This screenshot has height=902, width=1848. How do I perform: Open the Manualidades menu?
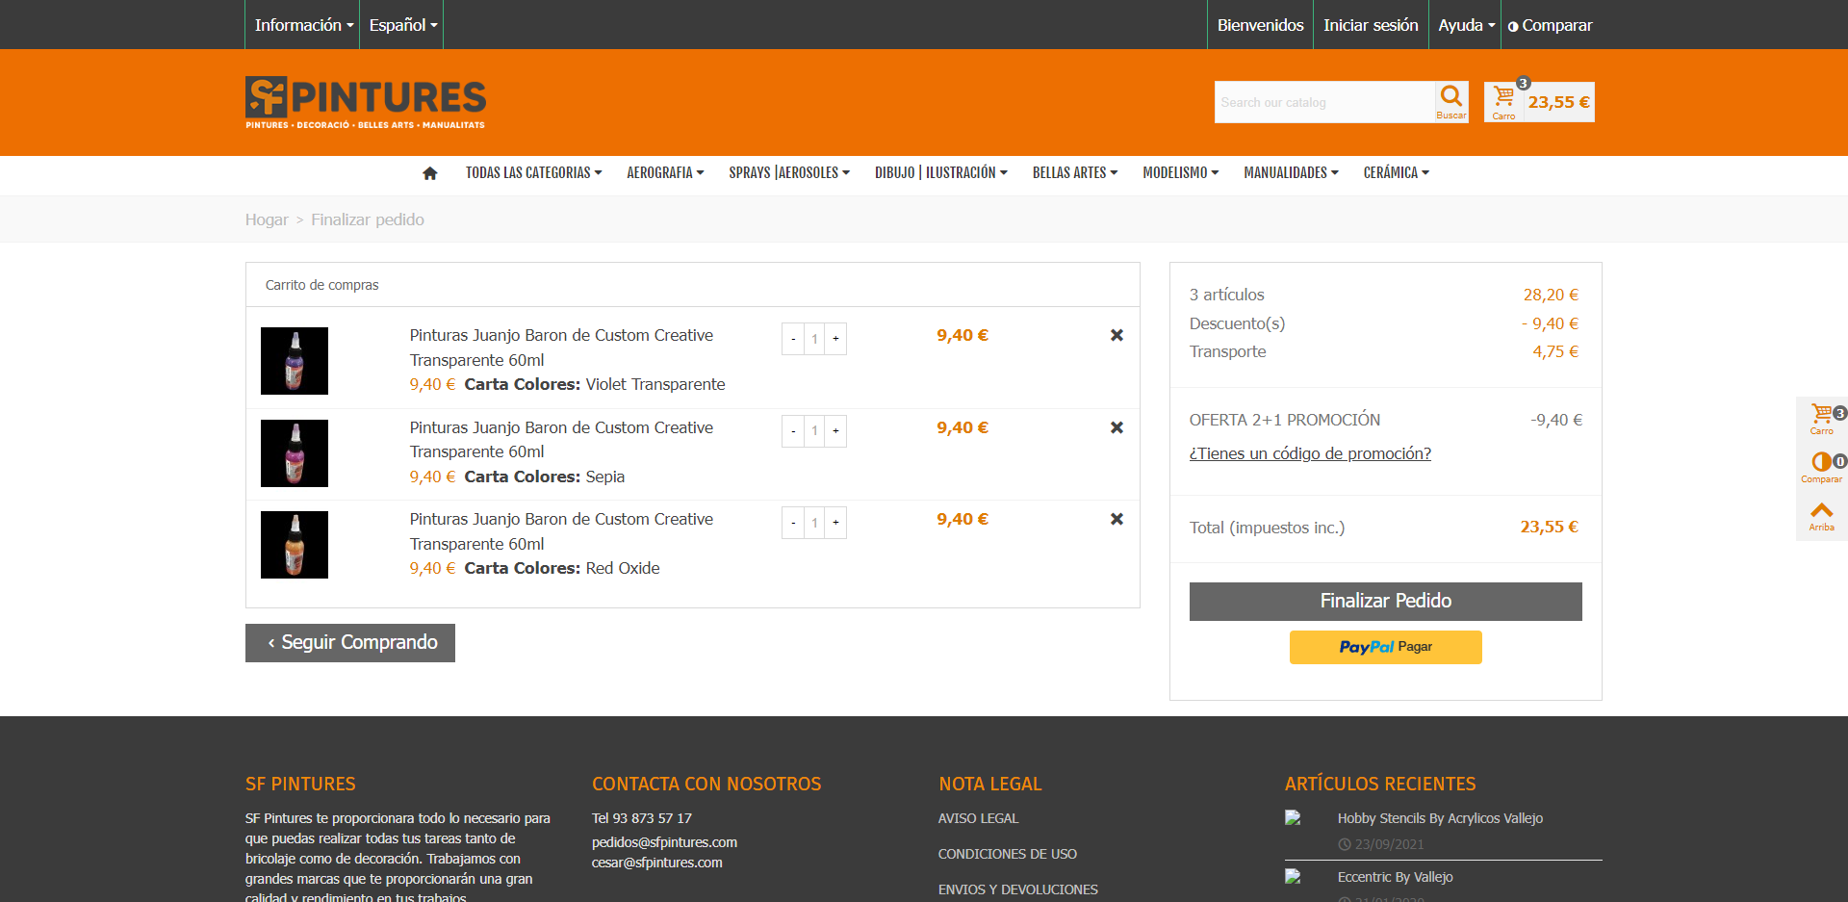(x=1291, y=173)
